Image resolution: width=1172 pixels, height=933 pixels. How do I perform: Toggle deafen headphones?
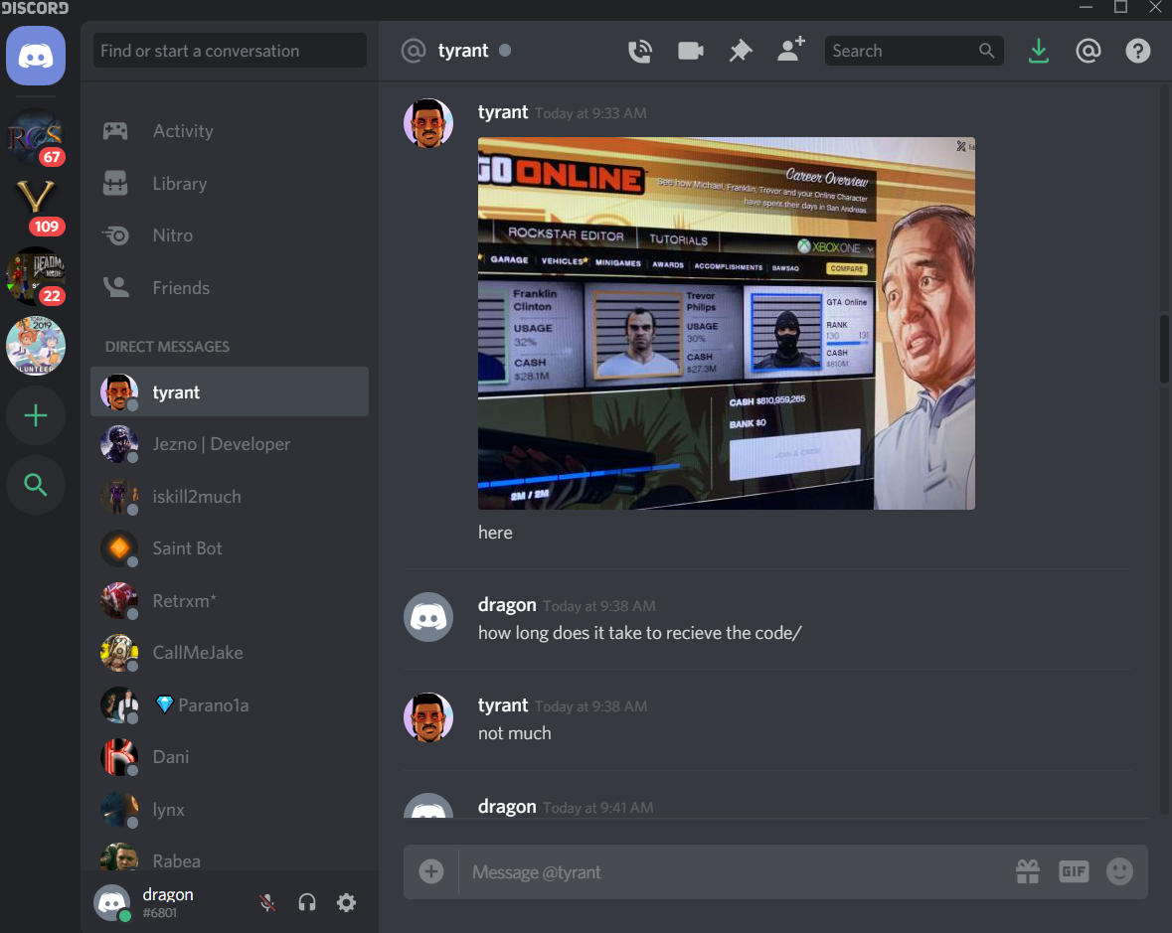click(307, 902)
